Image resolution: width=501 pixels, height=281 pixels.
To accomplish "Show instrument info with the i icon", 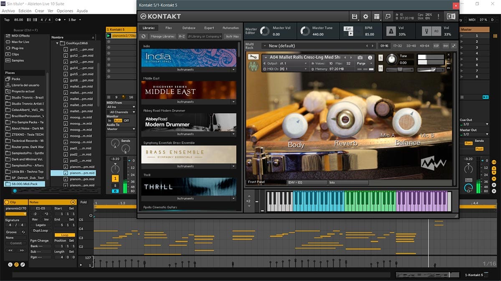I will pyautogui.click(x=370, y=57).
